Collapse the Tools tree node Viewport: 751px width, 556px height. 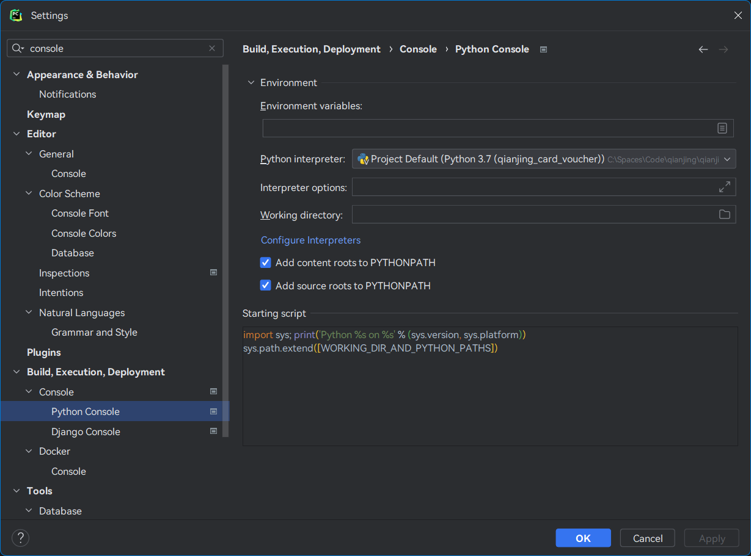click(x=16, y=491)
